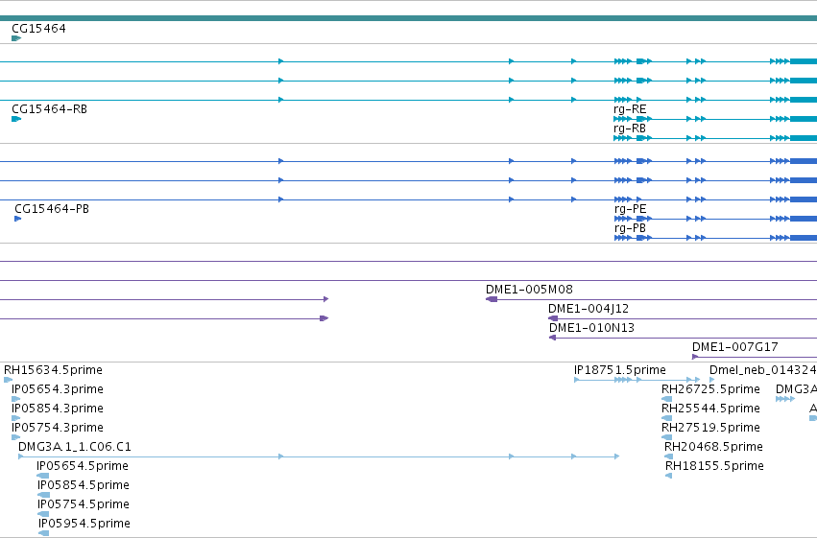
Task: Select the IP05854.3prime EST label
Action: [58, 409]
